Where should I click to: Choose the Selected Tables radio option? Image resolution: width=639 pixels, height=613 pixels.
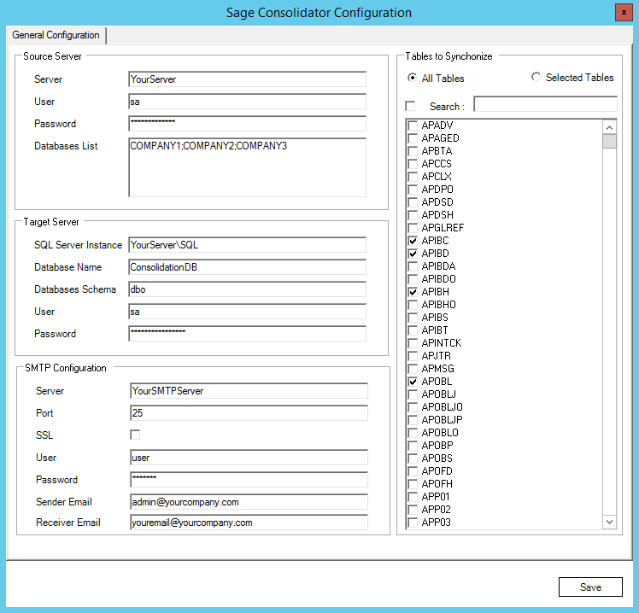536,78
